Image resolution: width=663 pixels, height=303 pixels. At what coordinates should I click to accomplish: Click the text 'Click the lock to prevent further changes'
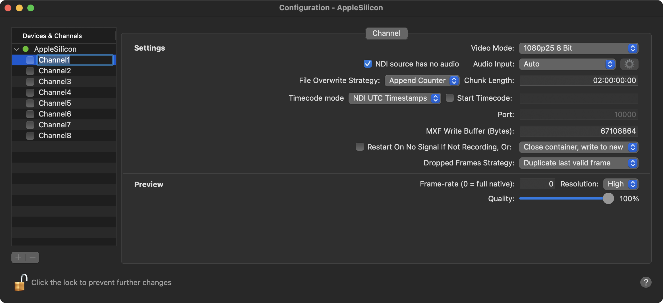click(101, 283)
